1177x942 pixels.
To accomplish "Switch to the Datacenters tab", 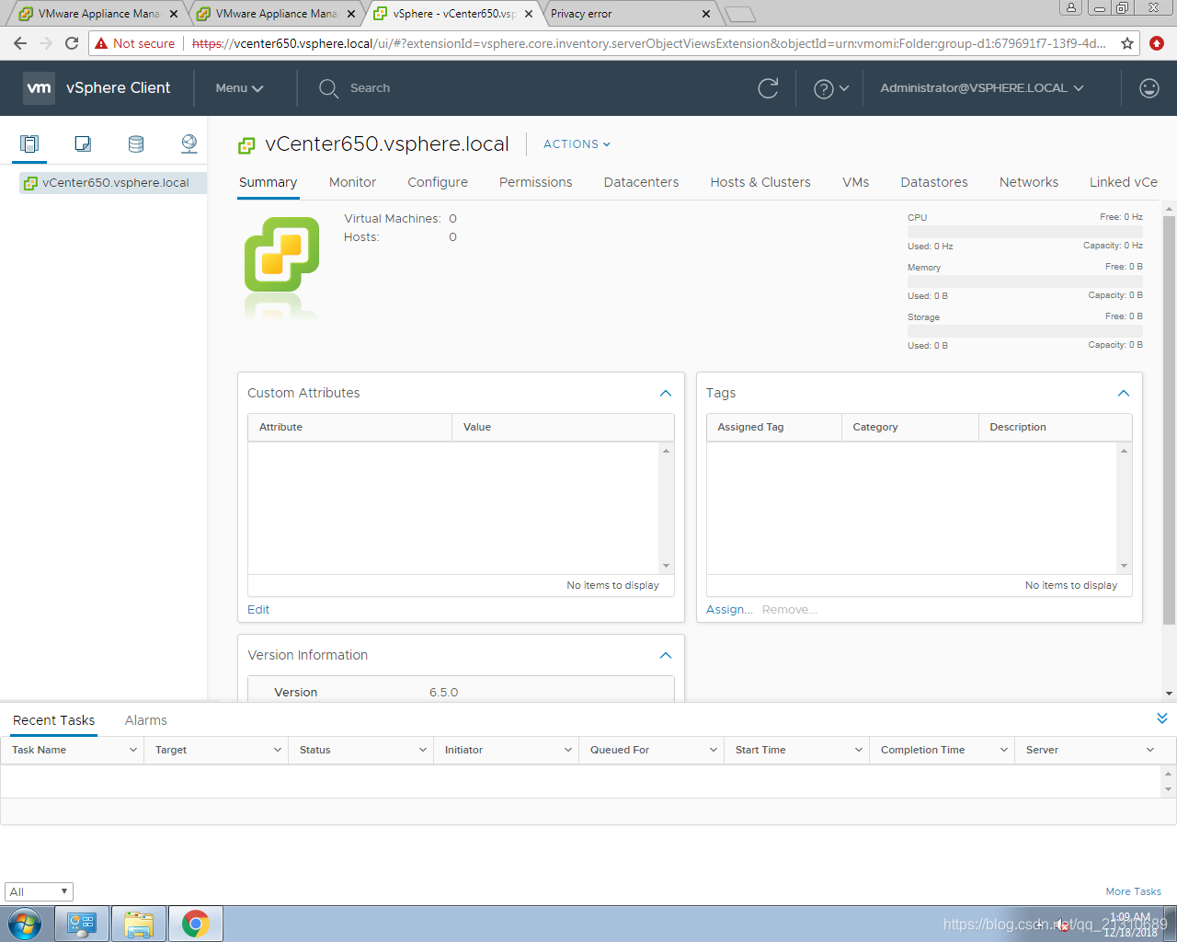I will pos(641,182).
